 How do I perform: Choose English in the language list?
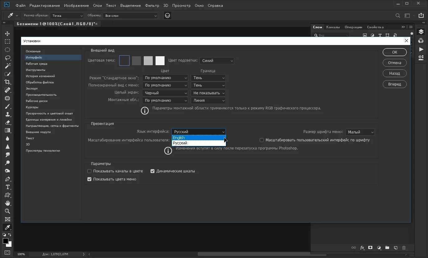point(199,138)
